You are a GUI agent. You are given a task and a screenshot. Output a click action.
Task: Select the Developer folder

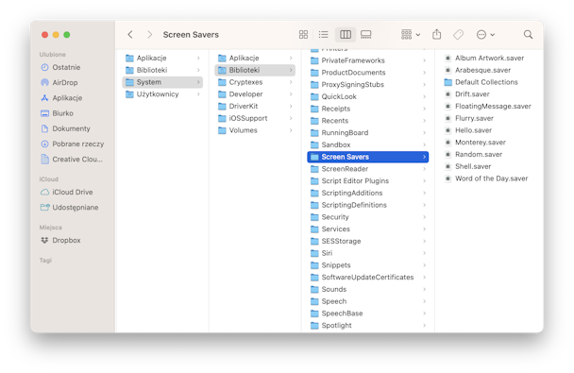(x=255, y=94)
